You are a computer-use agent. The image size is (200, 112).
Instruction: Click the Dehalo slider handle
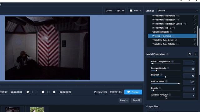153,90
